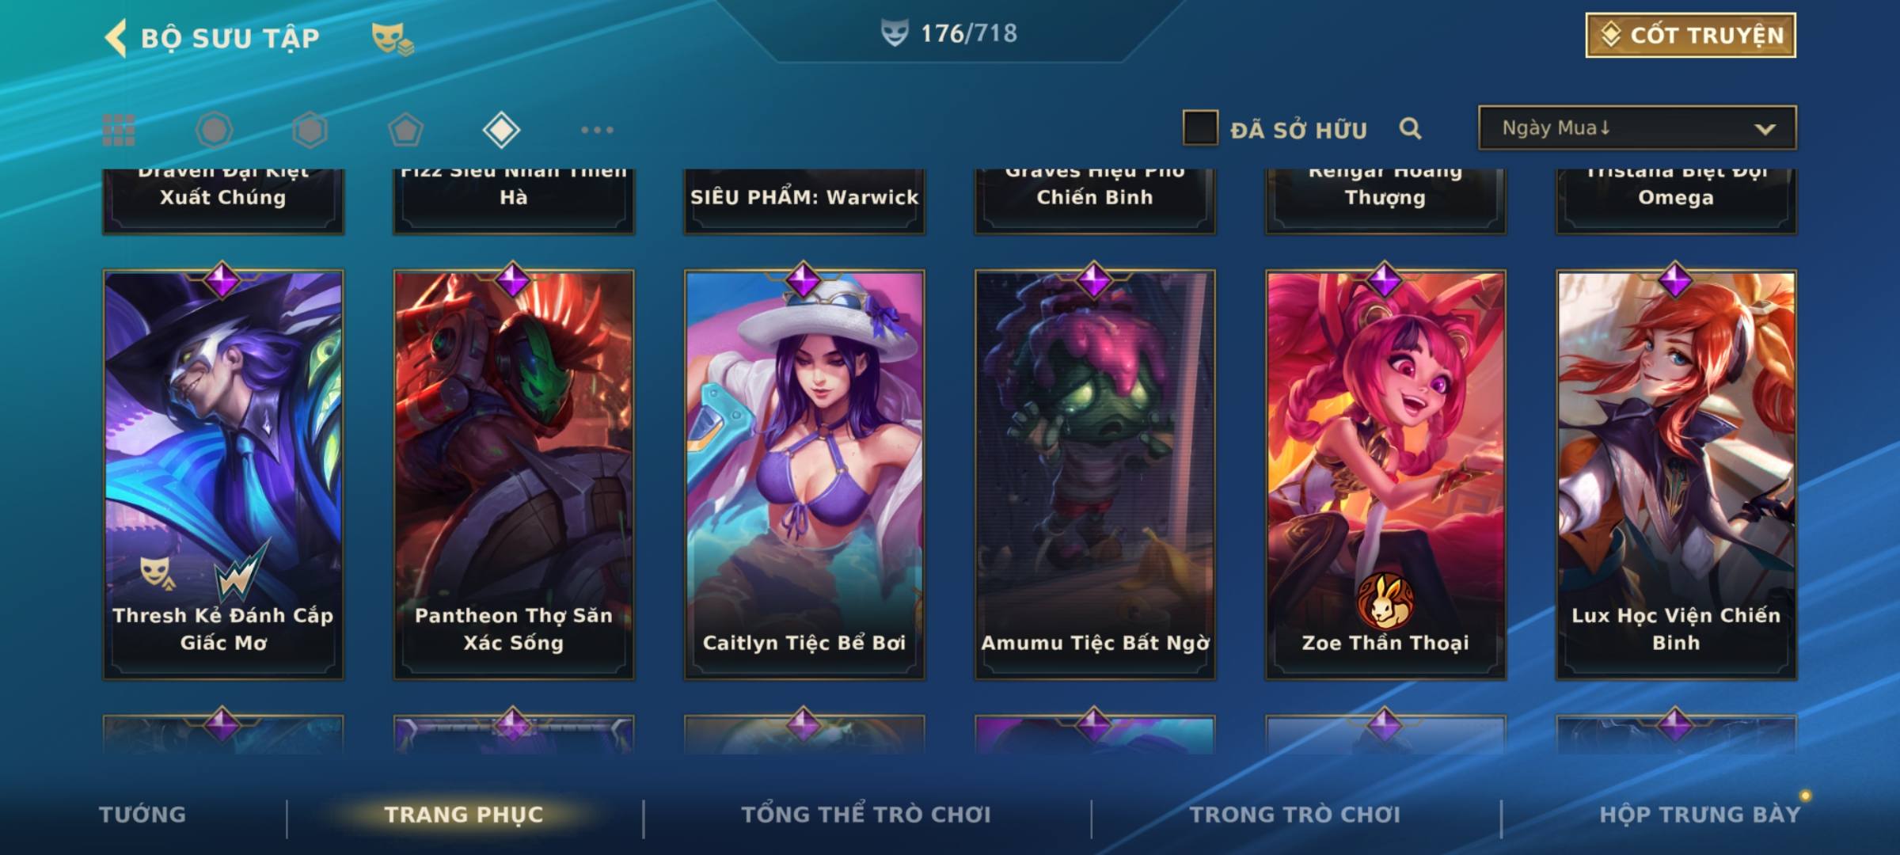1900x855 pixels.
Task: Filter skins by the circle rarity icon
Action: [214, 130]
